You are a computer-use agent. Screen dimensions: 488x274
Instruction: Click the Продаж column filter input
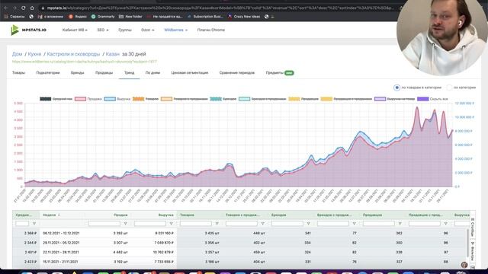(x=104, y=223)
